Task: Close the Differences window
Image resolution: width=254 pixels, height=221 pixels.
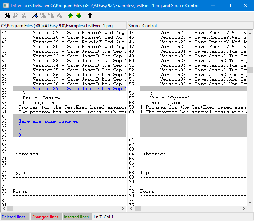Action: click(245, 5)
